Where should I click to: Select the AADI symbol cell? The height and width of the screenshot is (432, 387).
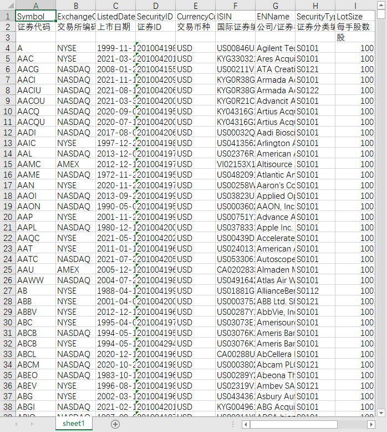click(35, 133)
